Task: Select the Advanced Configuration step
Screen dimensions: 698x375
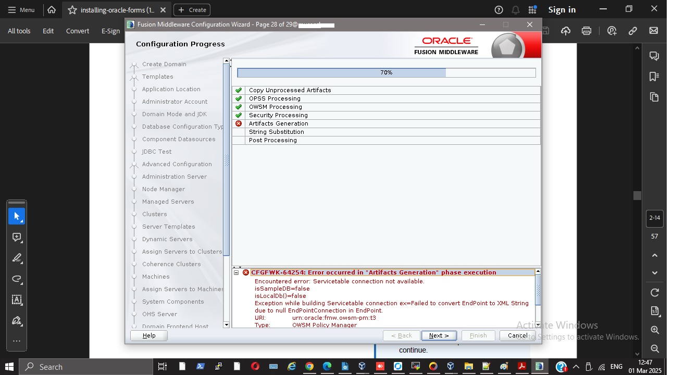Action: [177, 164]
